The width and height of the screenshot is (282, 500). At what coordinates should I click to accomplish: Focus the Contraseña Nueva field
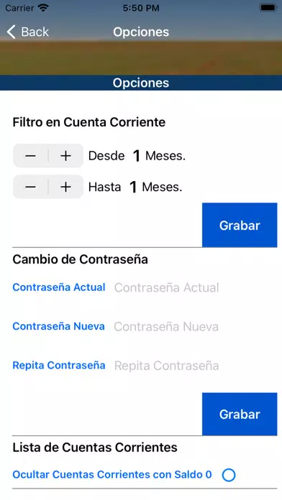click(x=195, y=327)
